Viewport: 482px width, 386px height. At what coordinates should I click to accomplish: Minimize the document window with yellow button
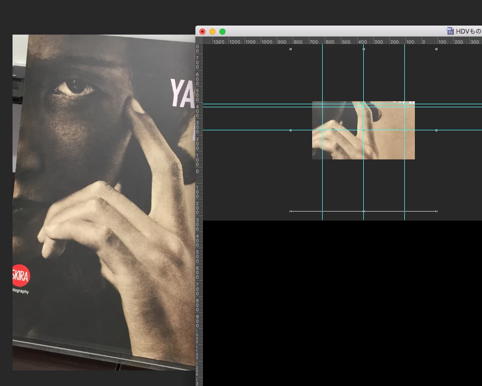point(212,32)
